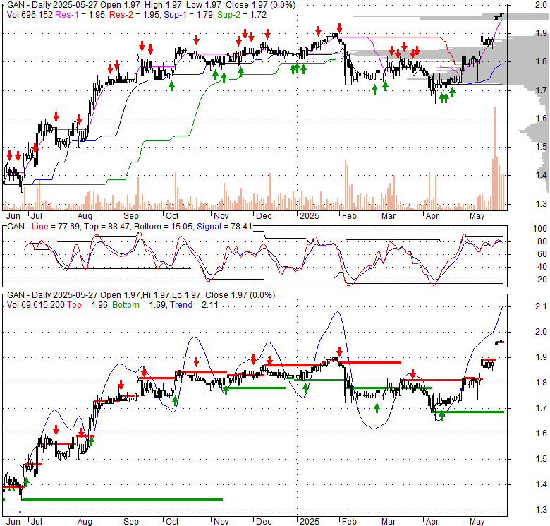Screen dimensions: 550x526
Task: Click the '20' oscillator axis value
Action: point(542,280)
